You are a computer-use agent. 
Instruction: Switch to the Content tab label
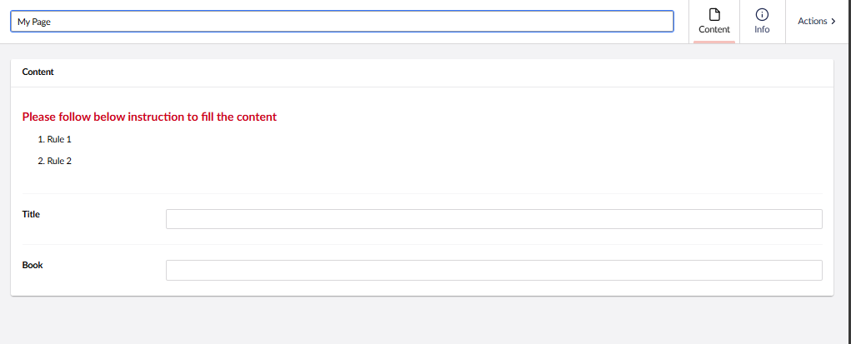click(x=714, y=30)
